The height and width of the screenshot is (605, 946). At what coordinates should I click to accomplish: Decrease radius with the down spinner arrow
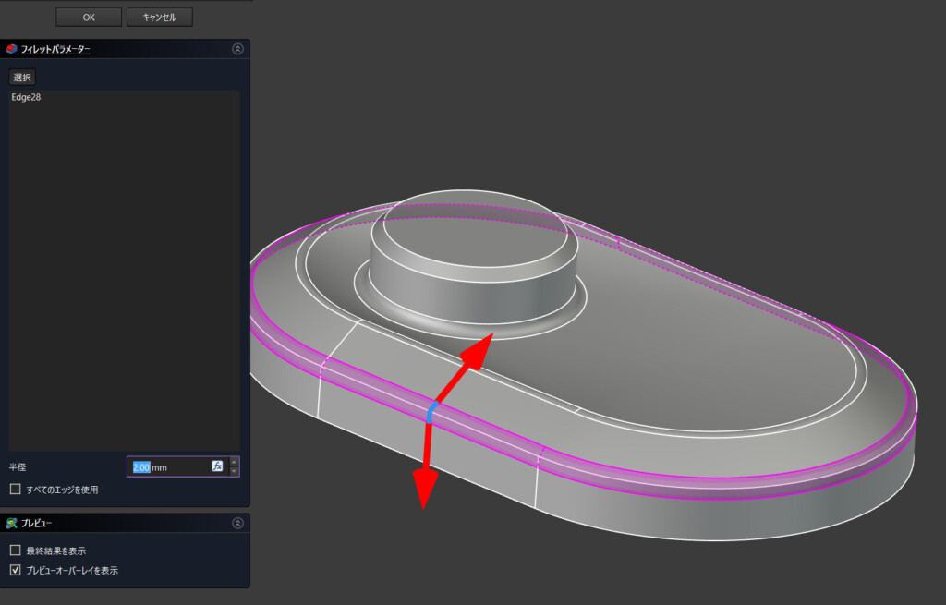pyautogui.click(x=234, y=472)
